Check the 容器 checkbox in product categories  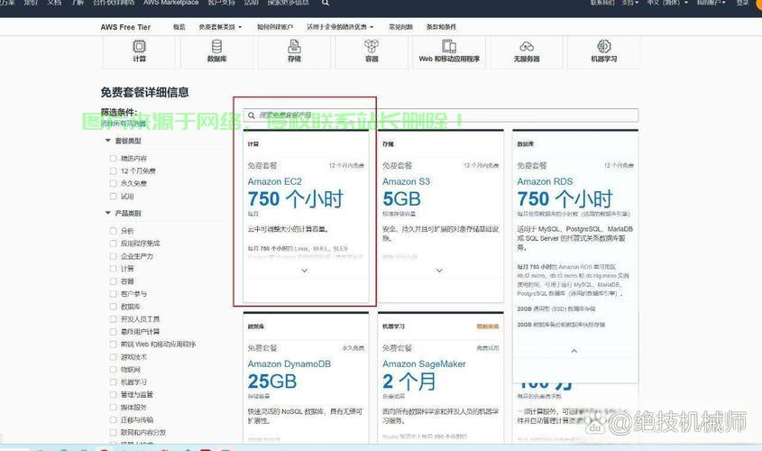pos(114,281)
